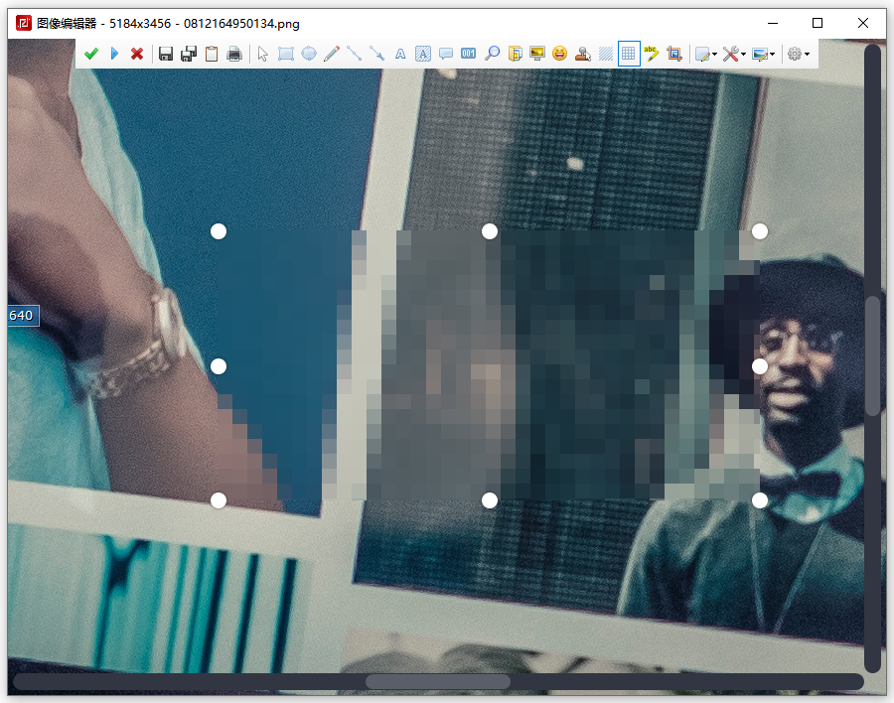Maximize the image editor window
Screen dimensions: 894x703
[x=818, y=23]
